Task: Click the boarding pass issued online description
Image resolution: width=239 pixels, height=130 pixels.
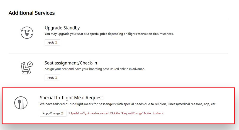Action: (x=95, y=69)
